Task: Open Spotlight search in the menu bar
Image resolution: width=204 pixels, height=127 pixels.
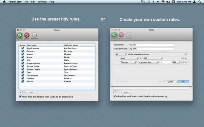Action: pyautogui.click(x=200, y=2)
